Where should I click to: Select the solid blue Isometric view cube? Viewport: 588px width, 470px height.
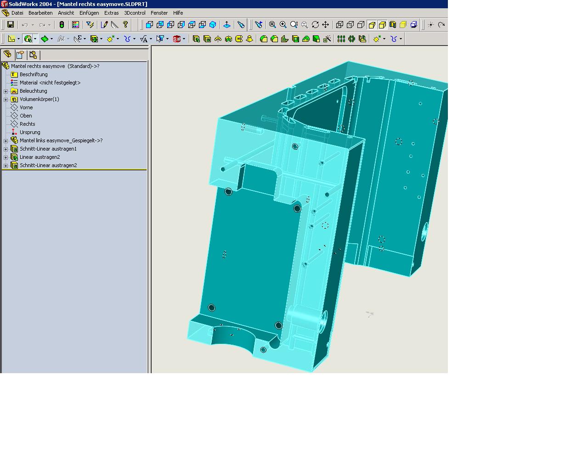click(x=213, y=25)
